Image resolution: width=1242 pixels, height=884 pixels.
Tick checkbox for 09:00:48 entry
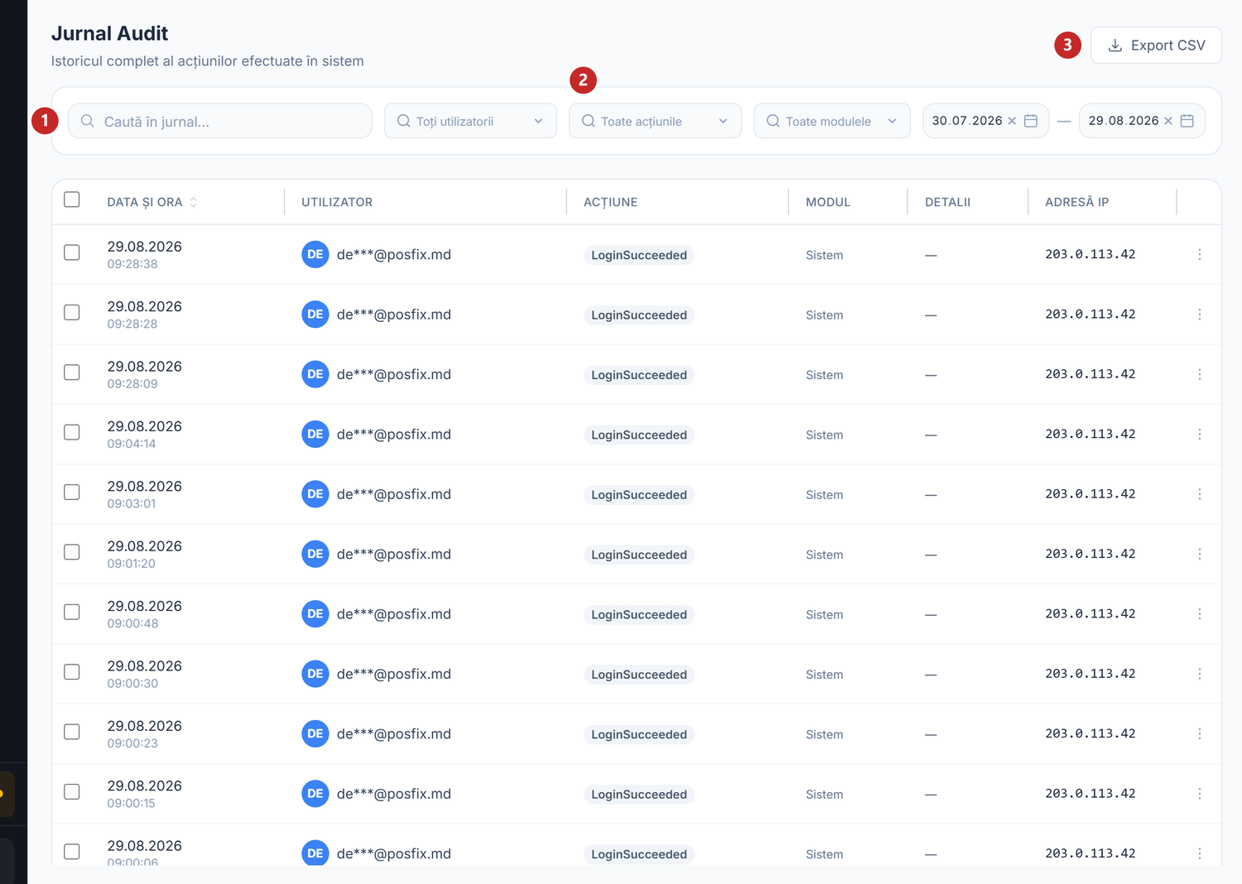click(x=72, y=612)
